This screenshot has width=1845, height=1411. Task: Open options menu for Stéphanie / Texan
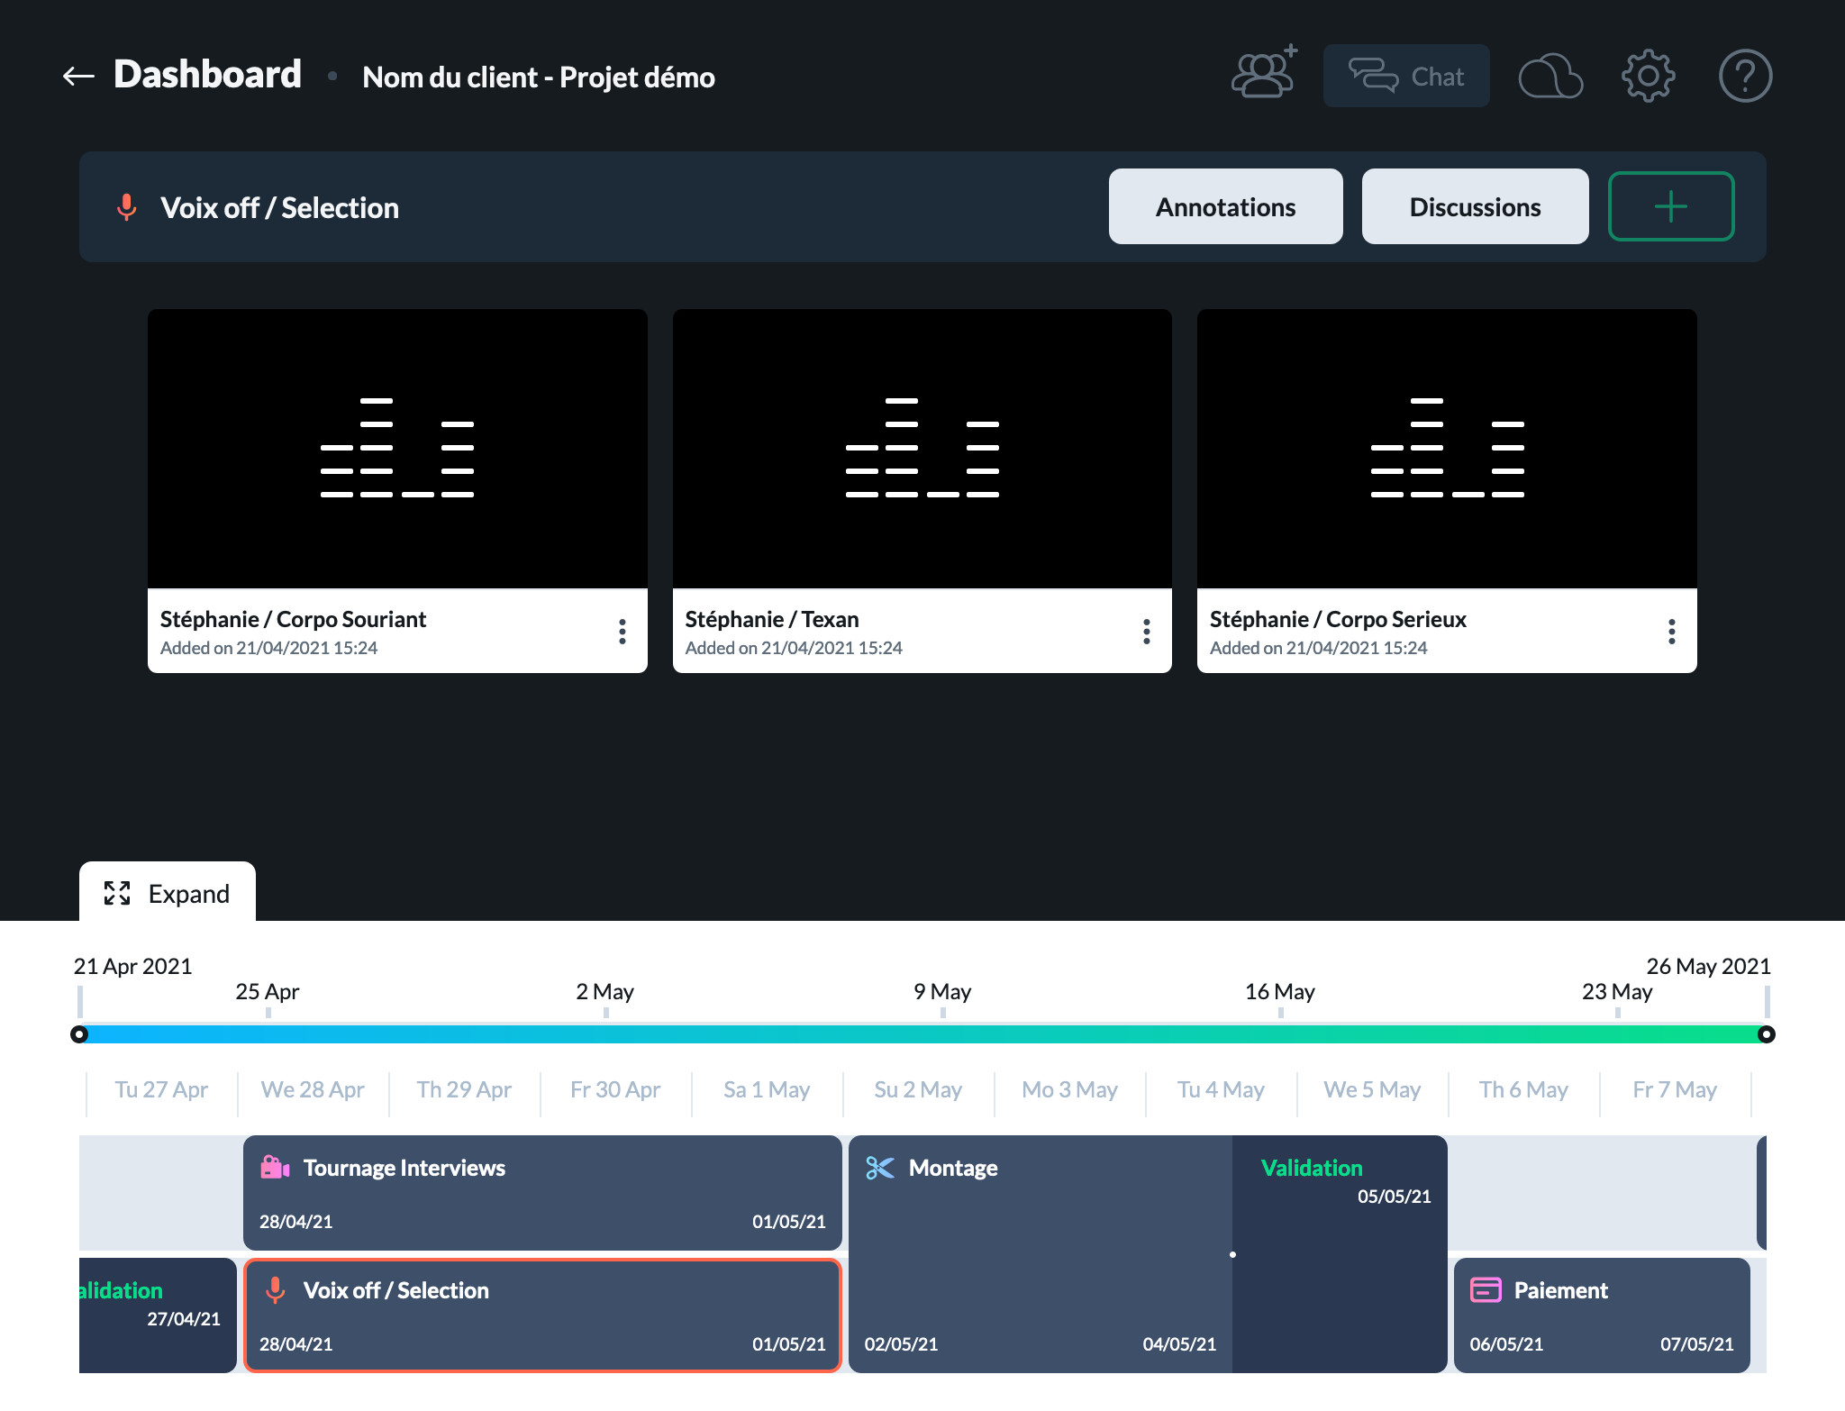[1146, 632]
